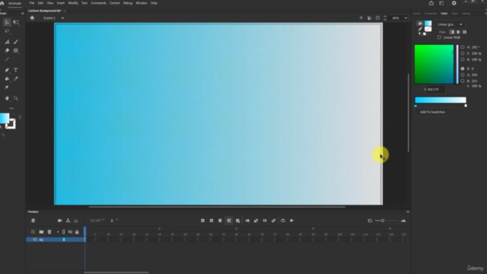Click the vertical hue slider strip
Screen dimensions: 487x274
click(x=457, y=64)
